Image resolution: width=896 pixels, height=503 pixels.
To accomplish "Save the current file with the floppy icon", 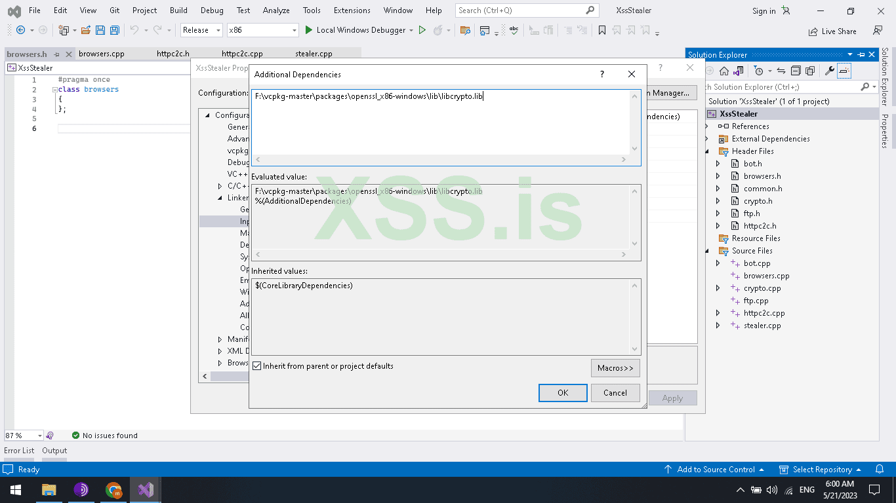I will pos(100,30).
